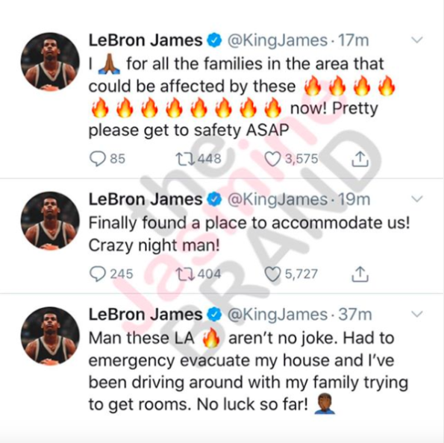Reply to the tweet with 245 comments
The height and width of the screenshot is (443, 444).
tap(98, 274)
